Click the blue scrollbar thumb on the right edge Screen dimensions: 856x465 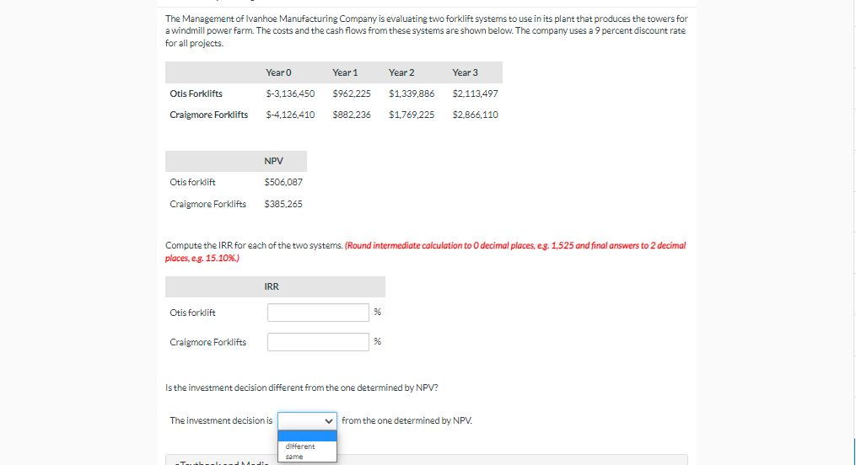(x=854, y=451)
